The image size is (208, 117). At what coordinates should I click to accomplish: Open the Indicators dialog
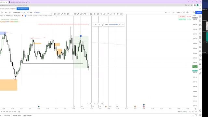point(17,12)
